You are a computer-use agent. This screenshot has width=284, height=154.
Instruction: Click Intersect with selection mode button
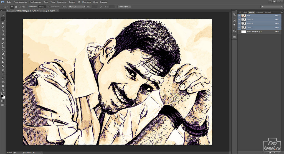23,7
